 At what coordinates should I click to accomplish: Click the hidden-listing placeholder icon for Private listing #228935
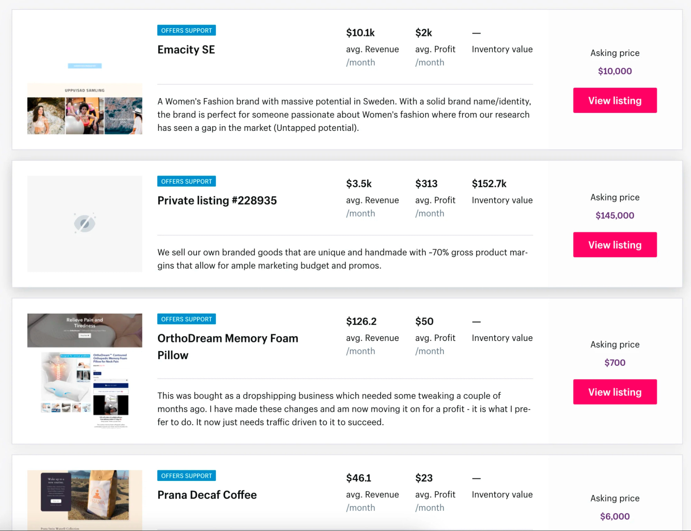(x=85, y=224)
